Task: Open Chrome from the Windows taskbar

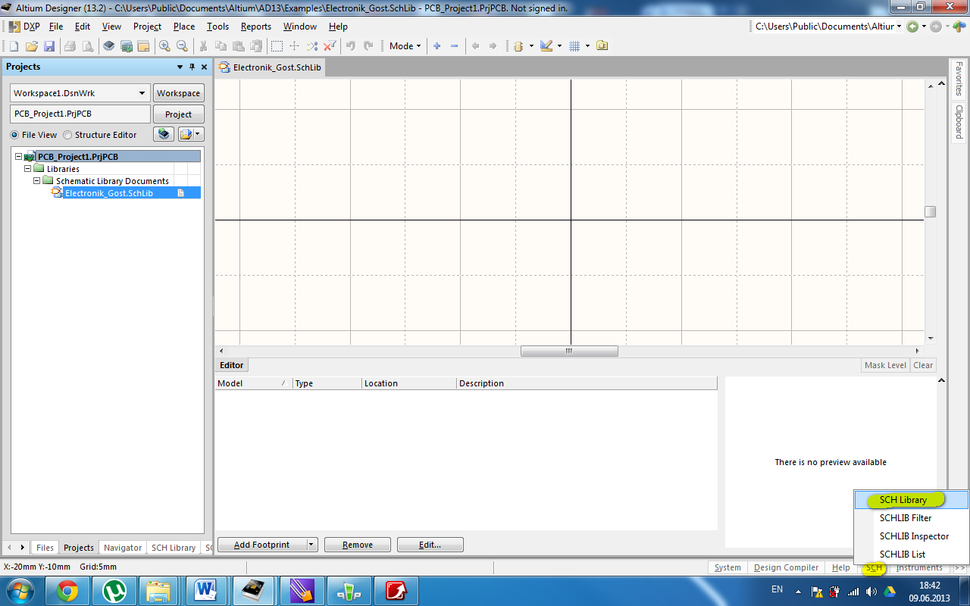Action: tap(67, 591)
